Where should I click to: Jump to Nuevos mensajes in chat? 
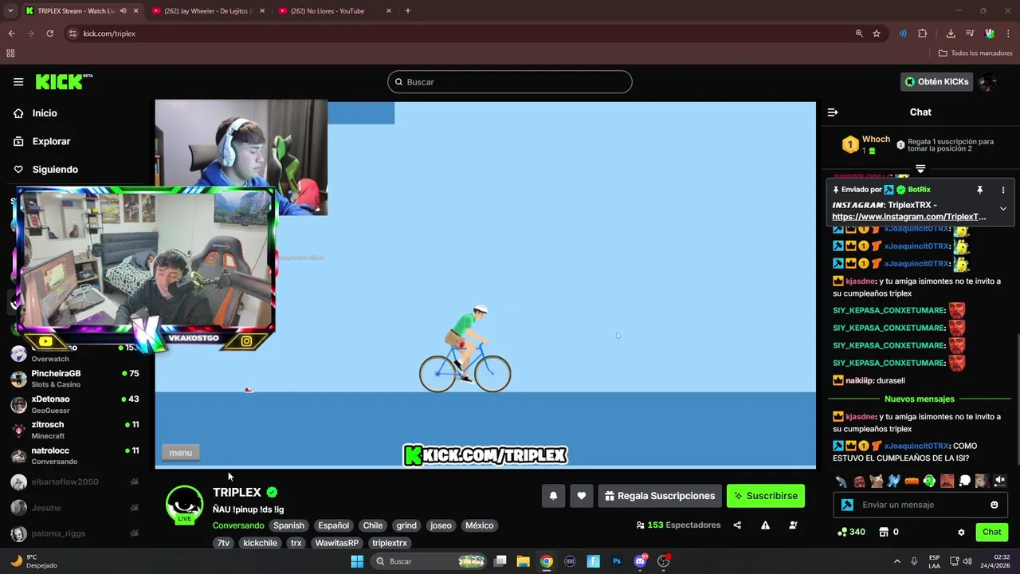pyautogui.click(x=919, y=399)
